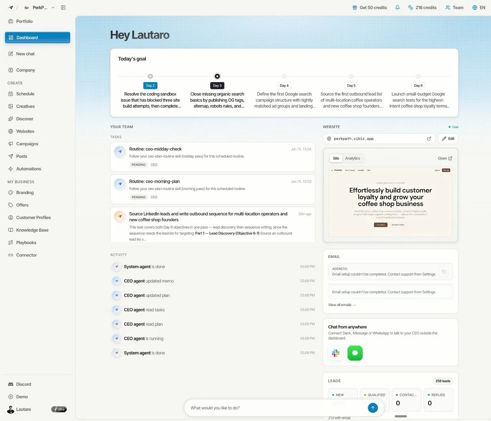Click the Connector link icon
The width and height of the screenshot is (491, 421).
11,255
